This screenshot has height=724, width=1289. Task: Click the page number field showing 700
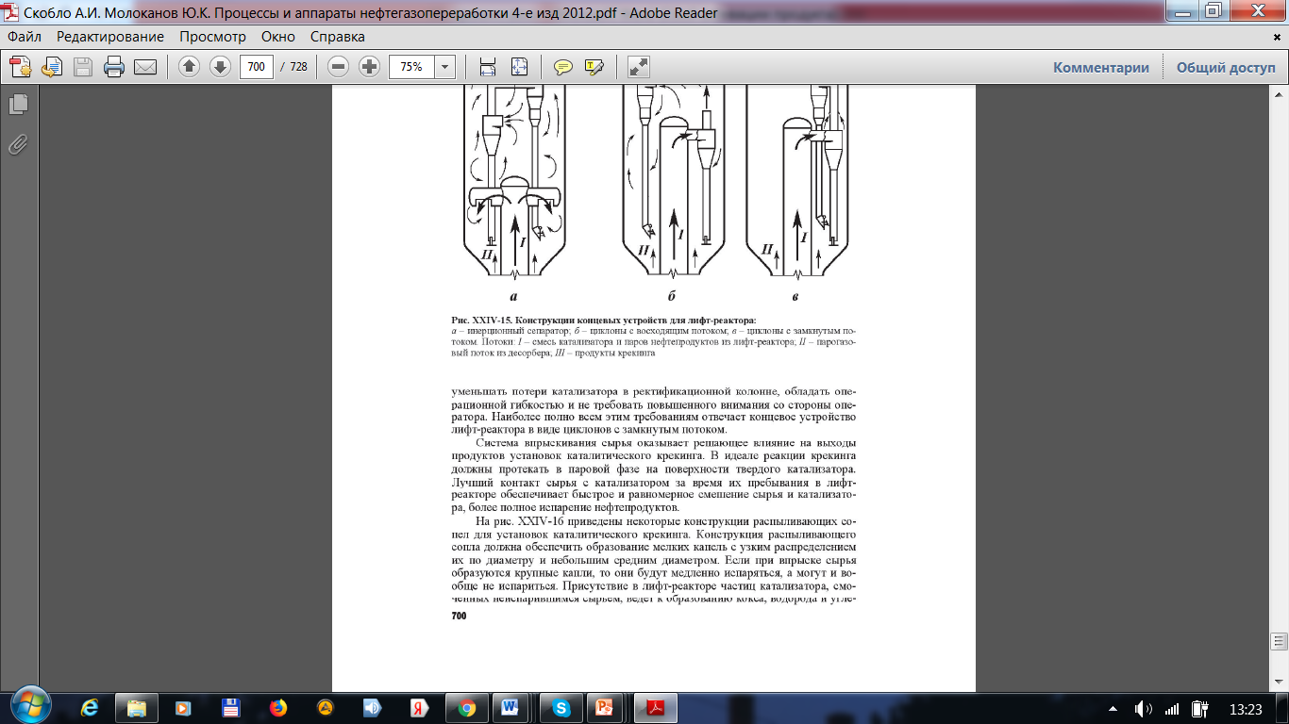256,67
